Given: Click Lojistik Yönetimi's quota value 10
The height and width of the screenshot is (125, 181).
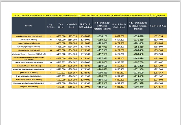Looking at the screenshot, I should pos(51,50).
